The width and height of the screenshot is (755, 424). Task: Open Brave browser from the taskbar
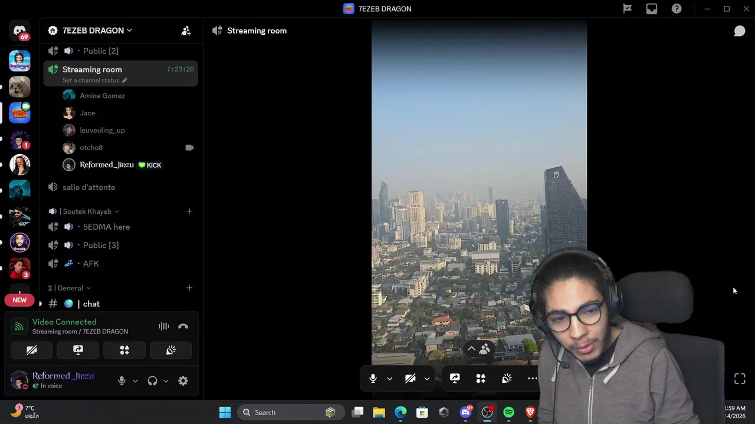click(530, 412)
